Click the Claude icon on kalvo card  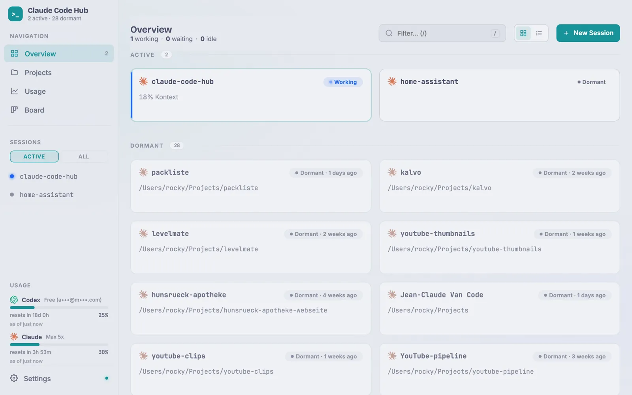tap(392, 172)
